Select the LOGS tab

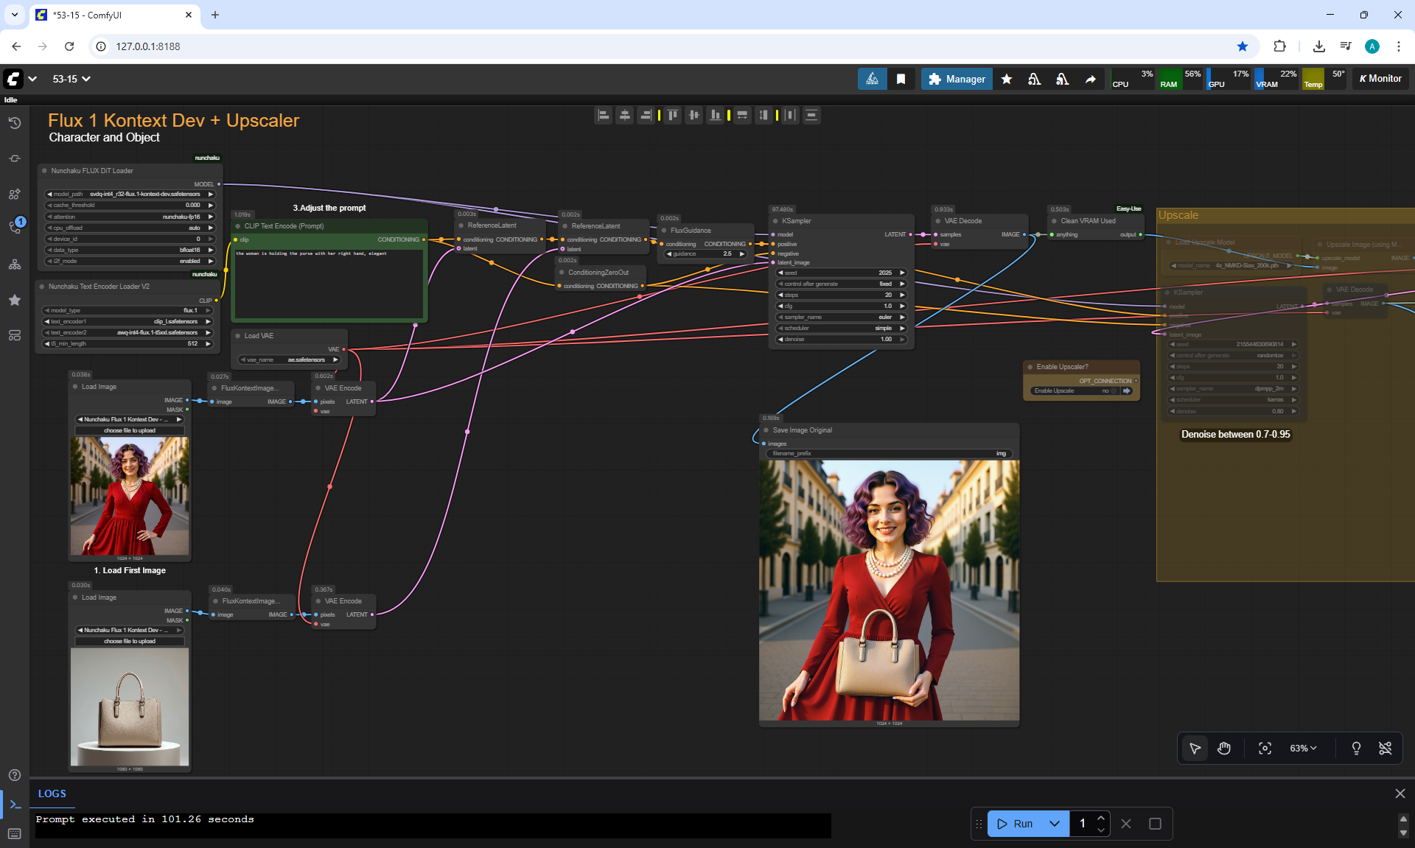click(x=52, y=793)
